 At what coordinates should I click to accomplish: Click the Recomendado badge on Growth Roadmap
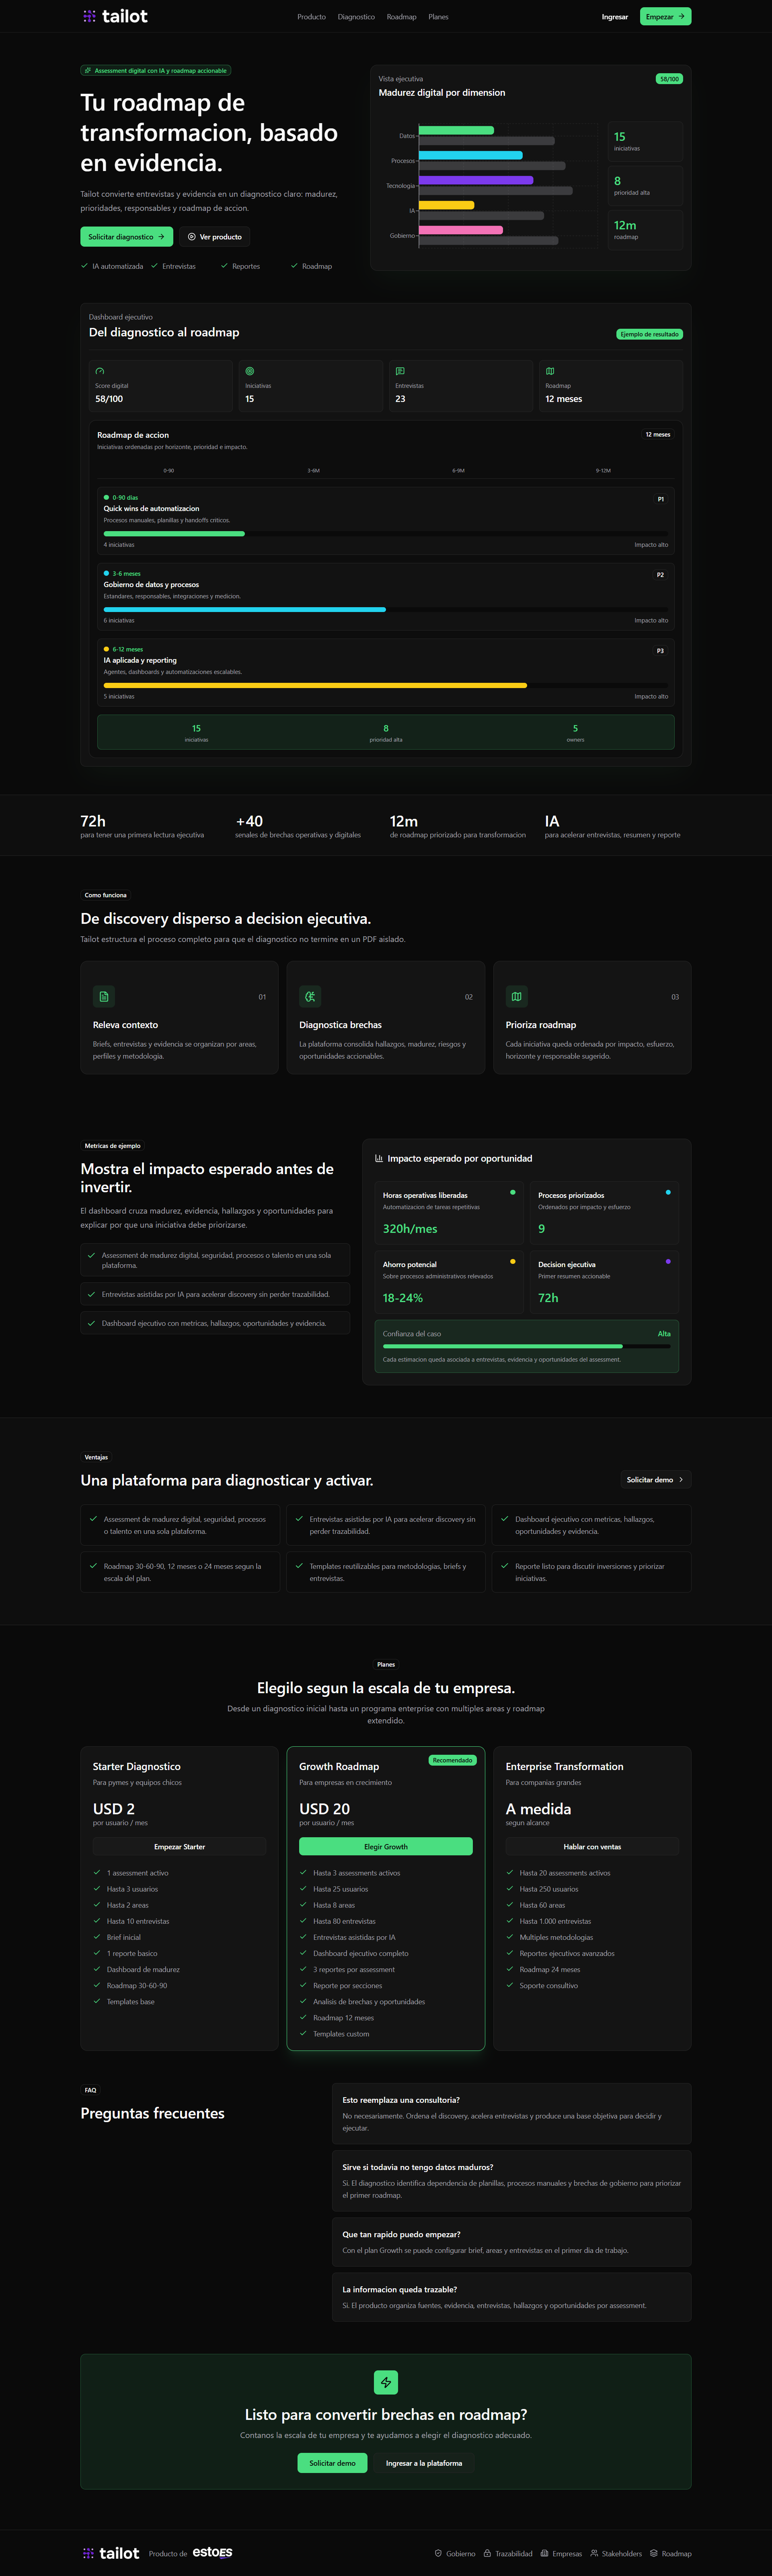click(452, 1760)
